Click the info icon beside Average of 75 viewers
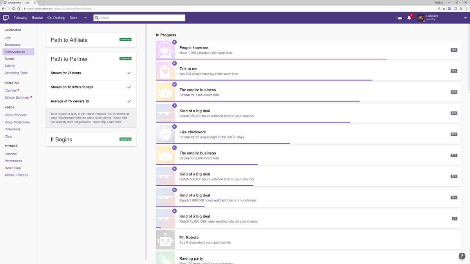The image size is (470, 264). pos(87,101)
